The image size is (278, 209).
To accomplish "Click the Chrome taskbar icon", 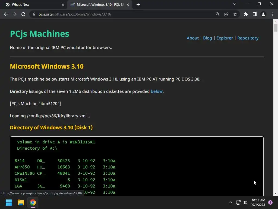I will point(33,202).
